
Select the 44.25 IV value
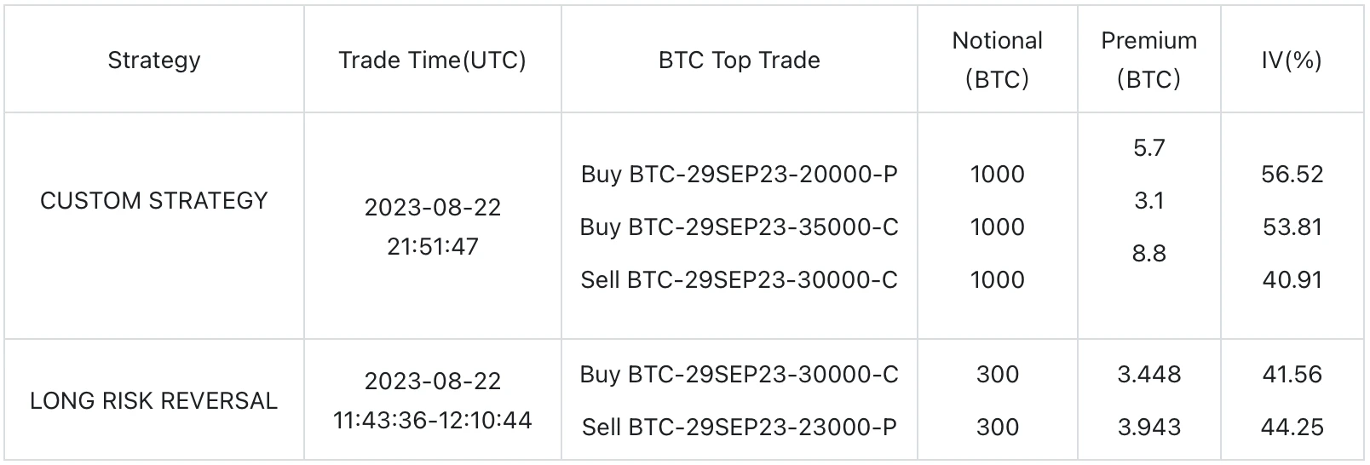tap(1292, 428)
